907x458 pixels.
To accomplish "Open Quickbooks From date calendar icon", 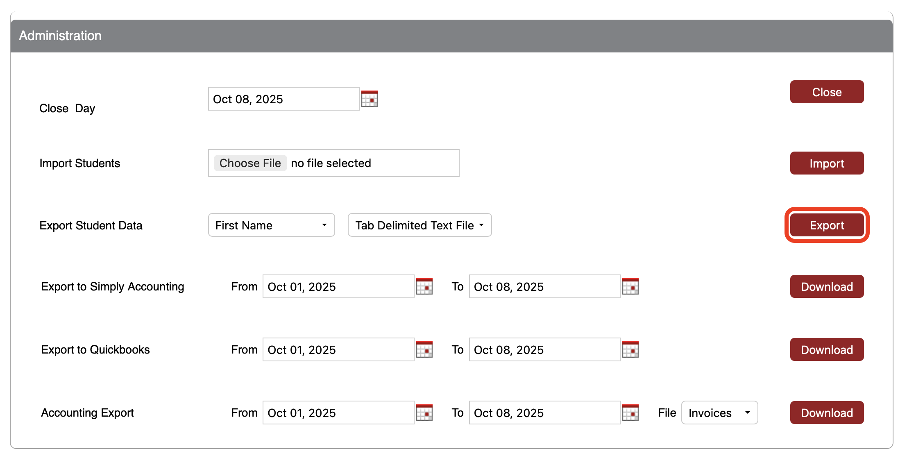I will click(x=424, y=349).
